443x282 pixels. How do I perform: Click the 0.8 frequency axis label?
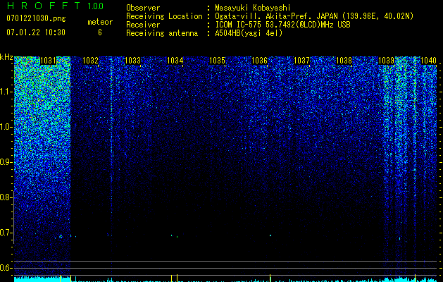(6, 197)
